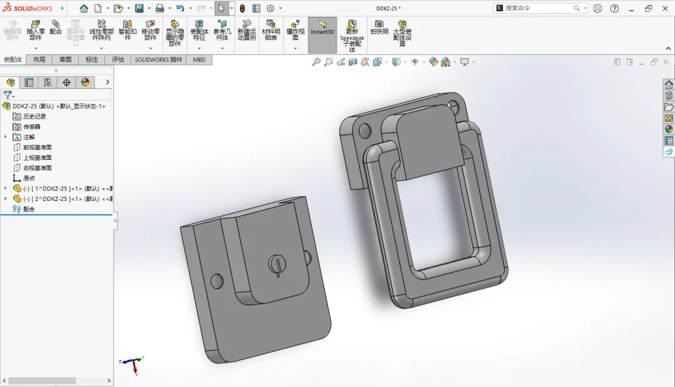
Task: Click the Rebuild traffic light icon
Action: (x=242, y=8)
